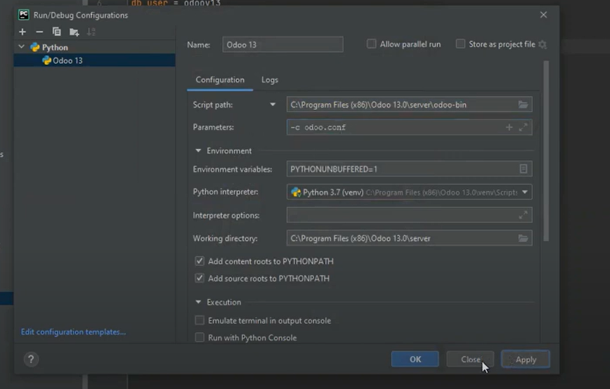Copy the selected configuration
The height and width of the screenshot is (389, 610).
(57, 32)
